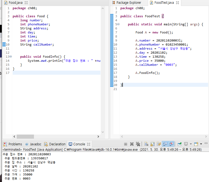The width and height of the screenshot is (209, 182).
Task: Toggle Word Wrap in the console
Action: pyautogui.click(x=159, y=144)
